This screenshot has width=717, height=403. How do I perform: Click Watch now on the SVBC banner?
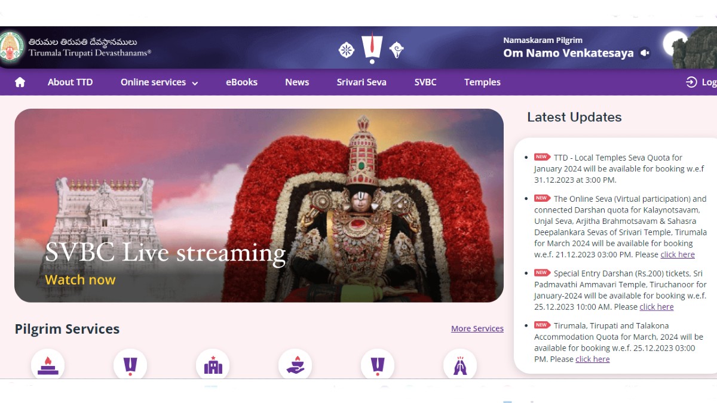click(80, 280)
